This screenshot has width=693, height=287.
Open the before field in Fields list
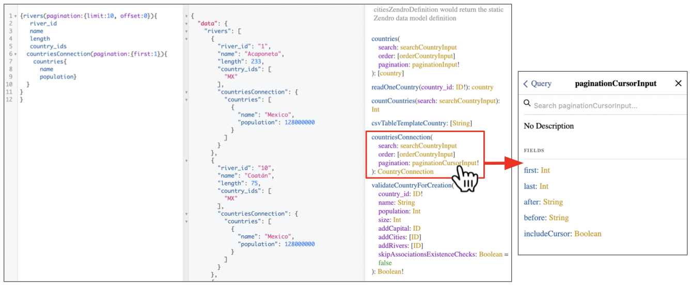click(534, 218)
